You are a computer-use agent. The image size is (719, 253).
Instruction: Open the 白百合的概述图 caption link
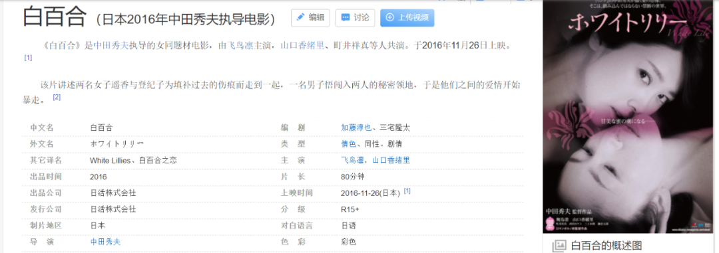coord(606,246)
